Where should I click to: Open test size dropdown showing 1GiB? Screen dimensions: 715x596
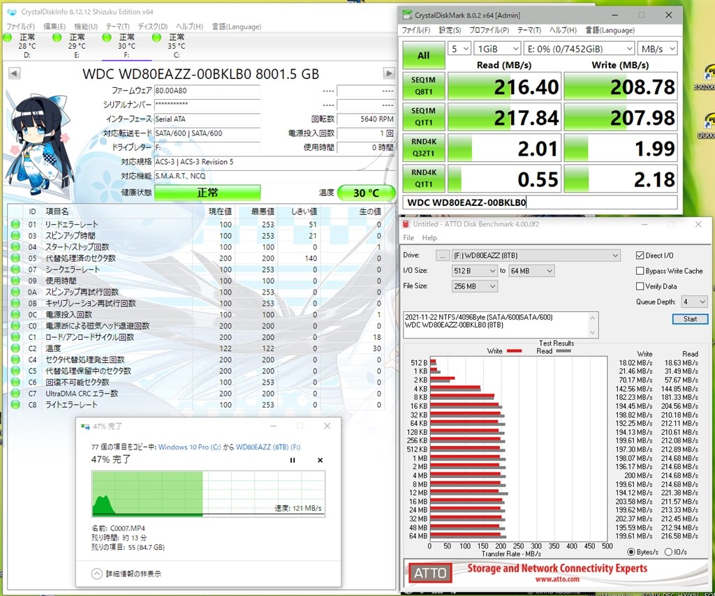pos(497,49)
